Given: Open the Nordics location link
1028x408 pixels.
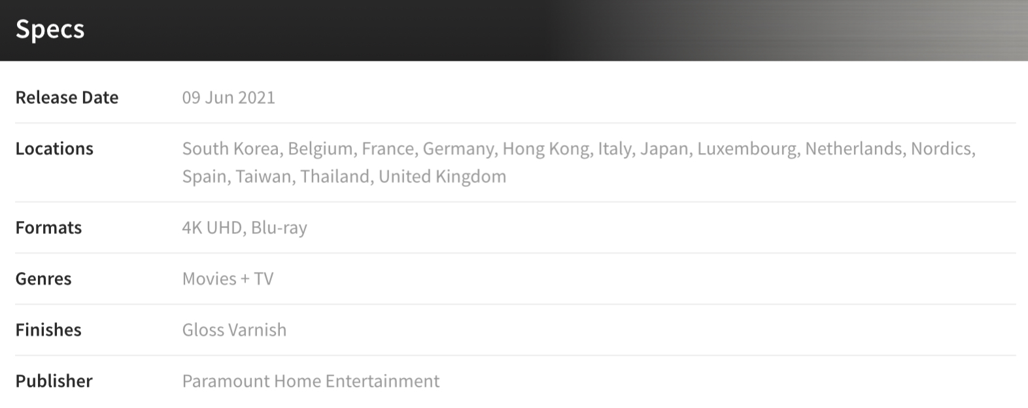Looking at the screenshot, I should (x=941, y=148).
